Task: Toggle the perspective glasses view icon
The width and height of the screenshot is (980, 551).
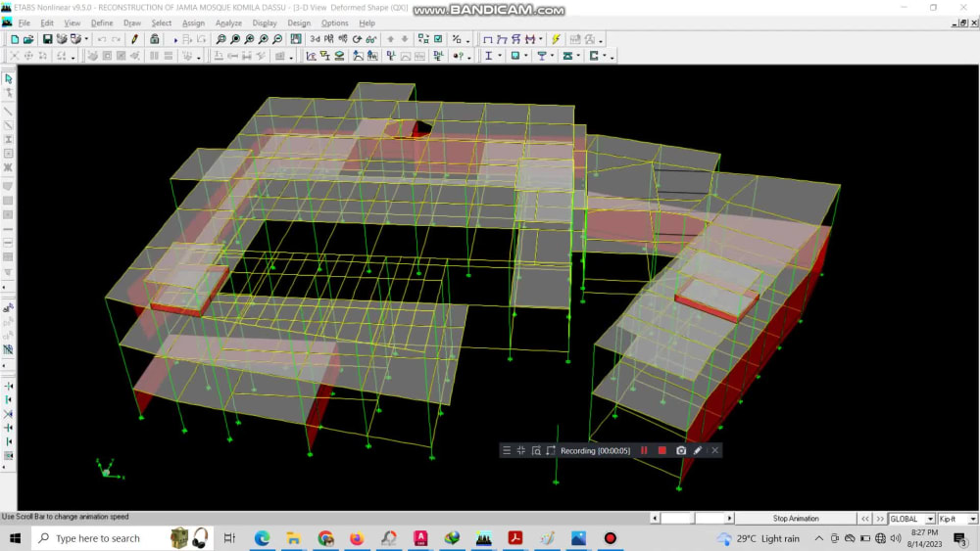Action: pyautogui.click(x=371, y=39)
